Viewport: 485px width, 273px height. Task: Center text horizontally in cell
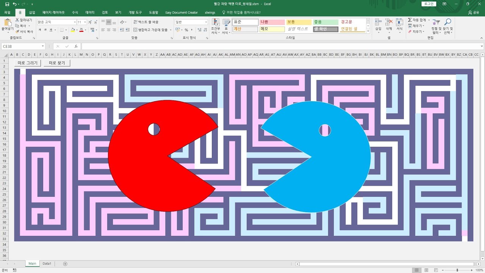point(109,30)
